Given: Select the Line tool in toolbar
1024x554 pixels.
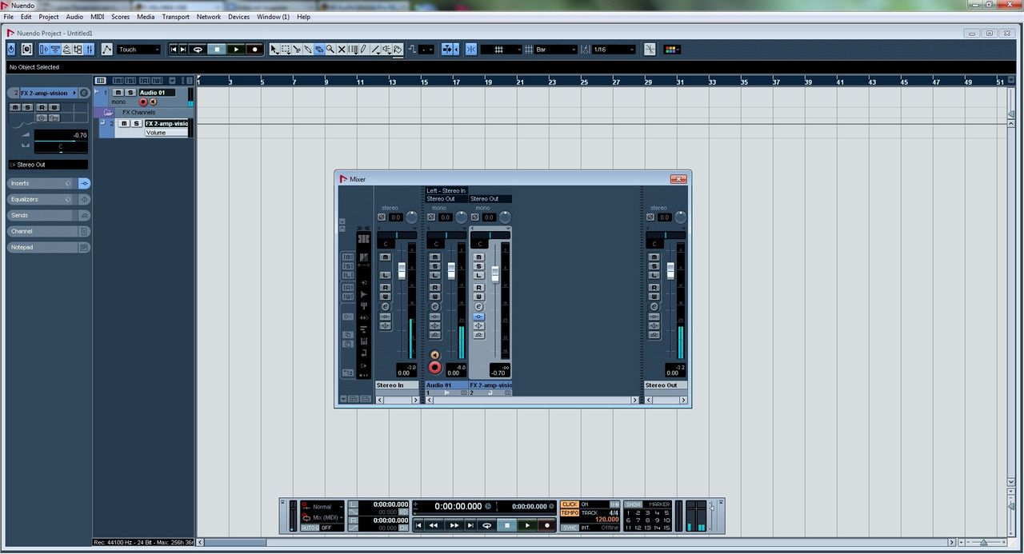Looking at the screenshot, I should point(375,50).
